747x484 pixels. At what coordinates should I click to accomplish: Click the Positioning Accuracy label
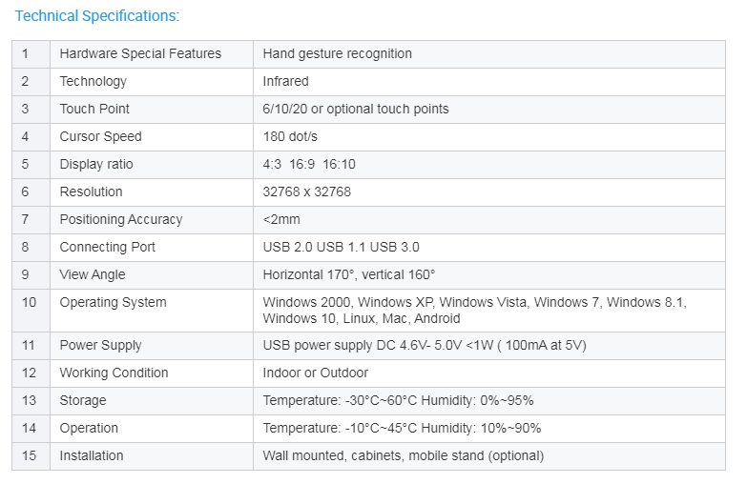tap(121, 219)
